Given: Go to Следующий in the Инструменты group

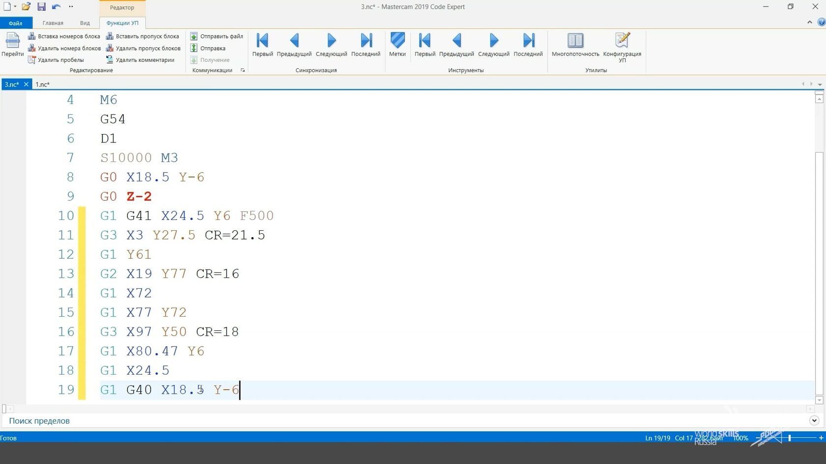Looking at the screenshot, I should coord(494,45).
